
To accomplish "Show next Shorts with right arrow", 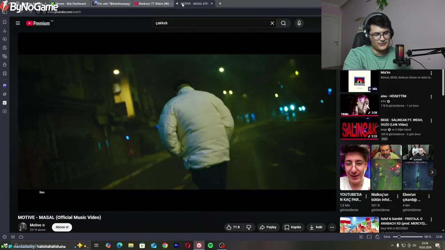I will 432,172.
